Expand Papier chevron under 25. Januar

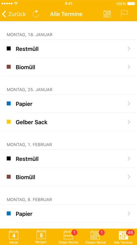(x=129, y=104)
